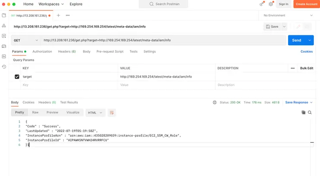Uncheck the target query param checkbox
This screenshot has height=176, width=320.
[17, 77]
